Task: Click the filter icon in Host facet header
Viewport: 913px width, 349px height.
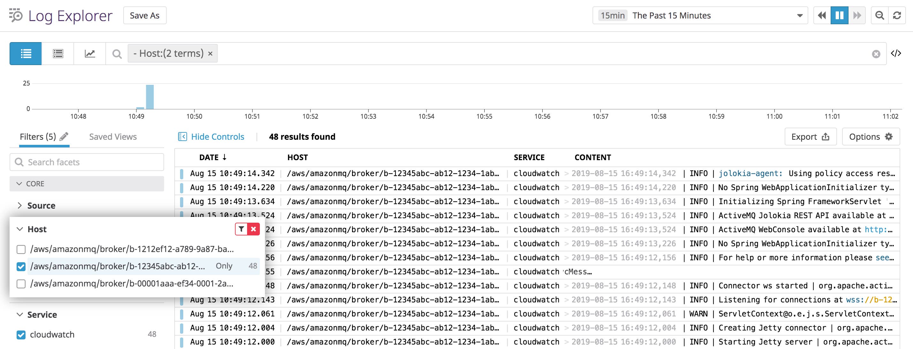Action: tap(241, 229)
